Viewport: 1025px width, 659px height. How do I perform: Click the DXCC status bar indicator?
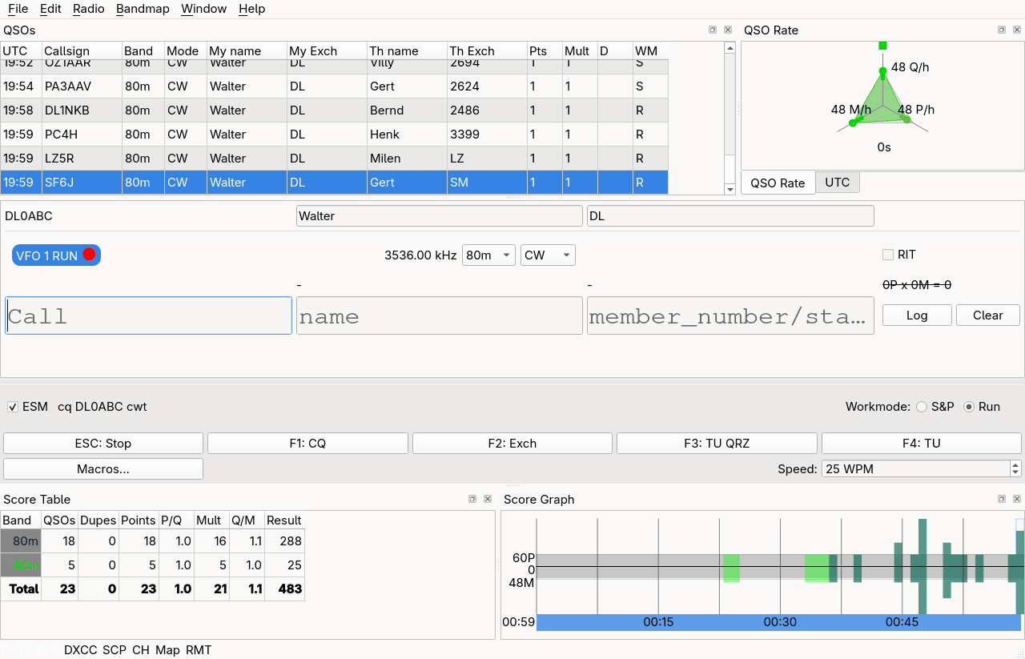80,650
